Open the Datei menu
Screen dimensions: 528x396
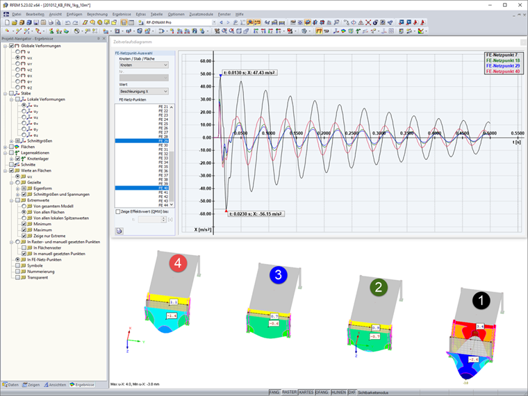(17, 14)
